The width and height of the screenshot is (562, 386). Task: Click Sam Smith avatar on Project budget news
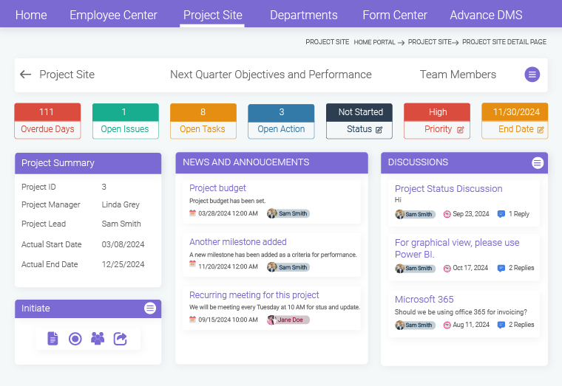(272, 213)
